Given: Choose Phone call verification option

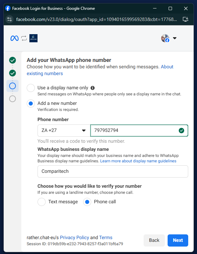Looking at the screenshot, I should point(87,202).
